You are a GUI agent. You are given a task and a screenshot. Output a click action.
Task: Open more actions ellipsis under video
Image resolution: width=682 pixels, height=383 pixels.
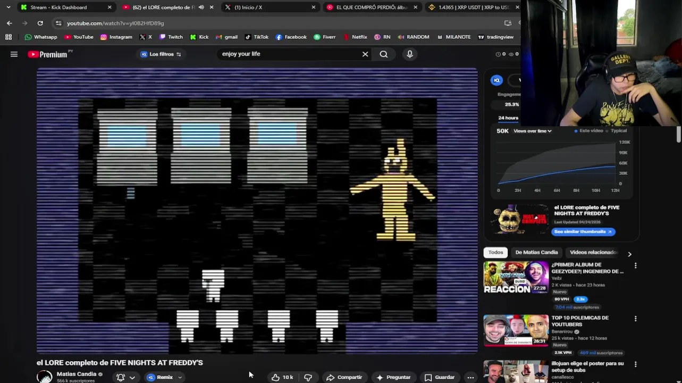tap(470, 377)
